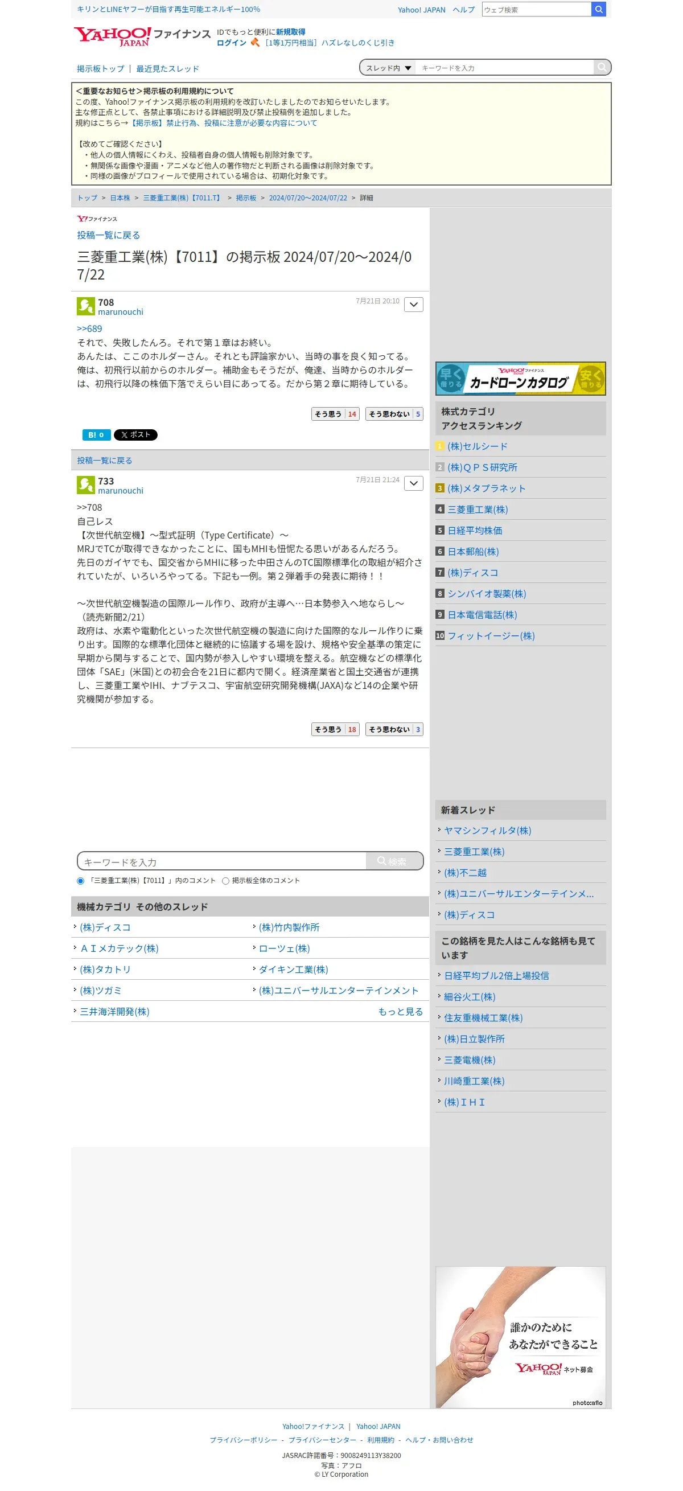This screenshot has height=1491, width=683.
Task: Click the ウェブ検索 input field
Action: pyautogui.click(x=536, y=9)
